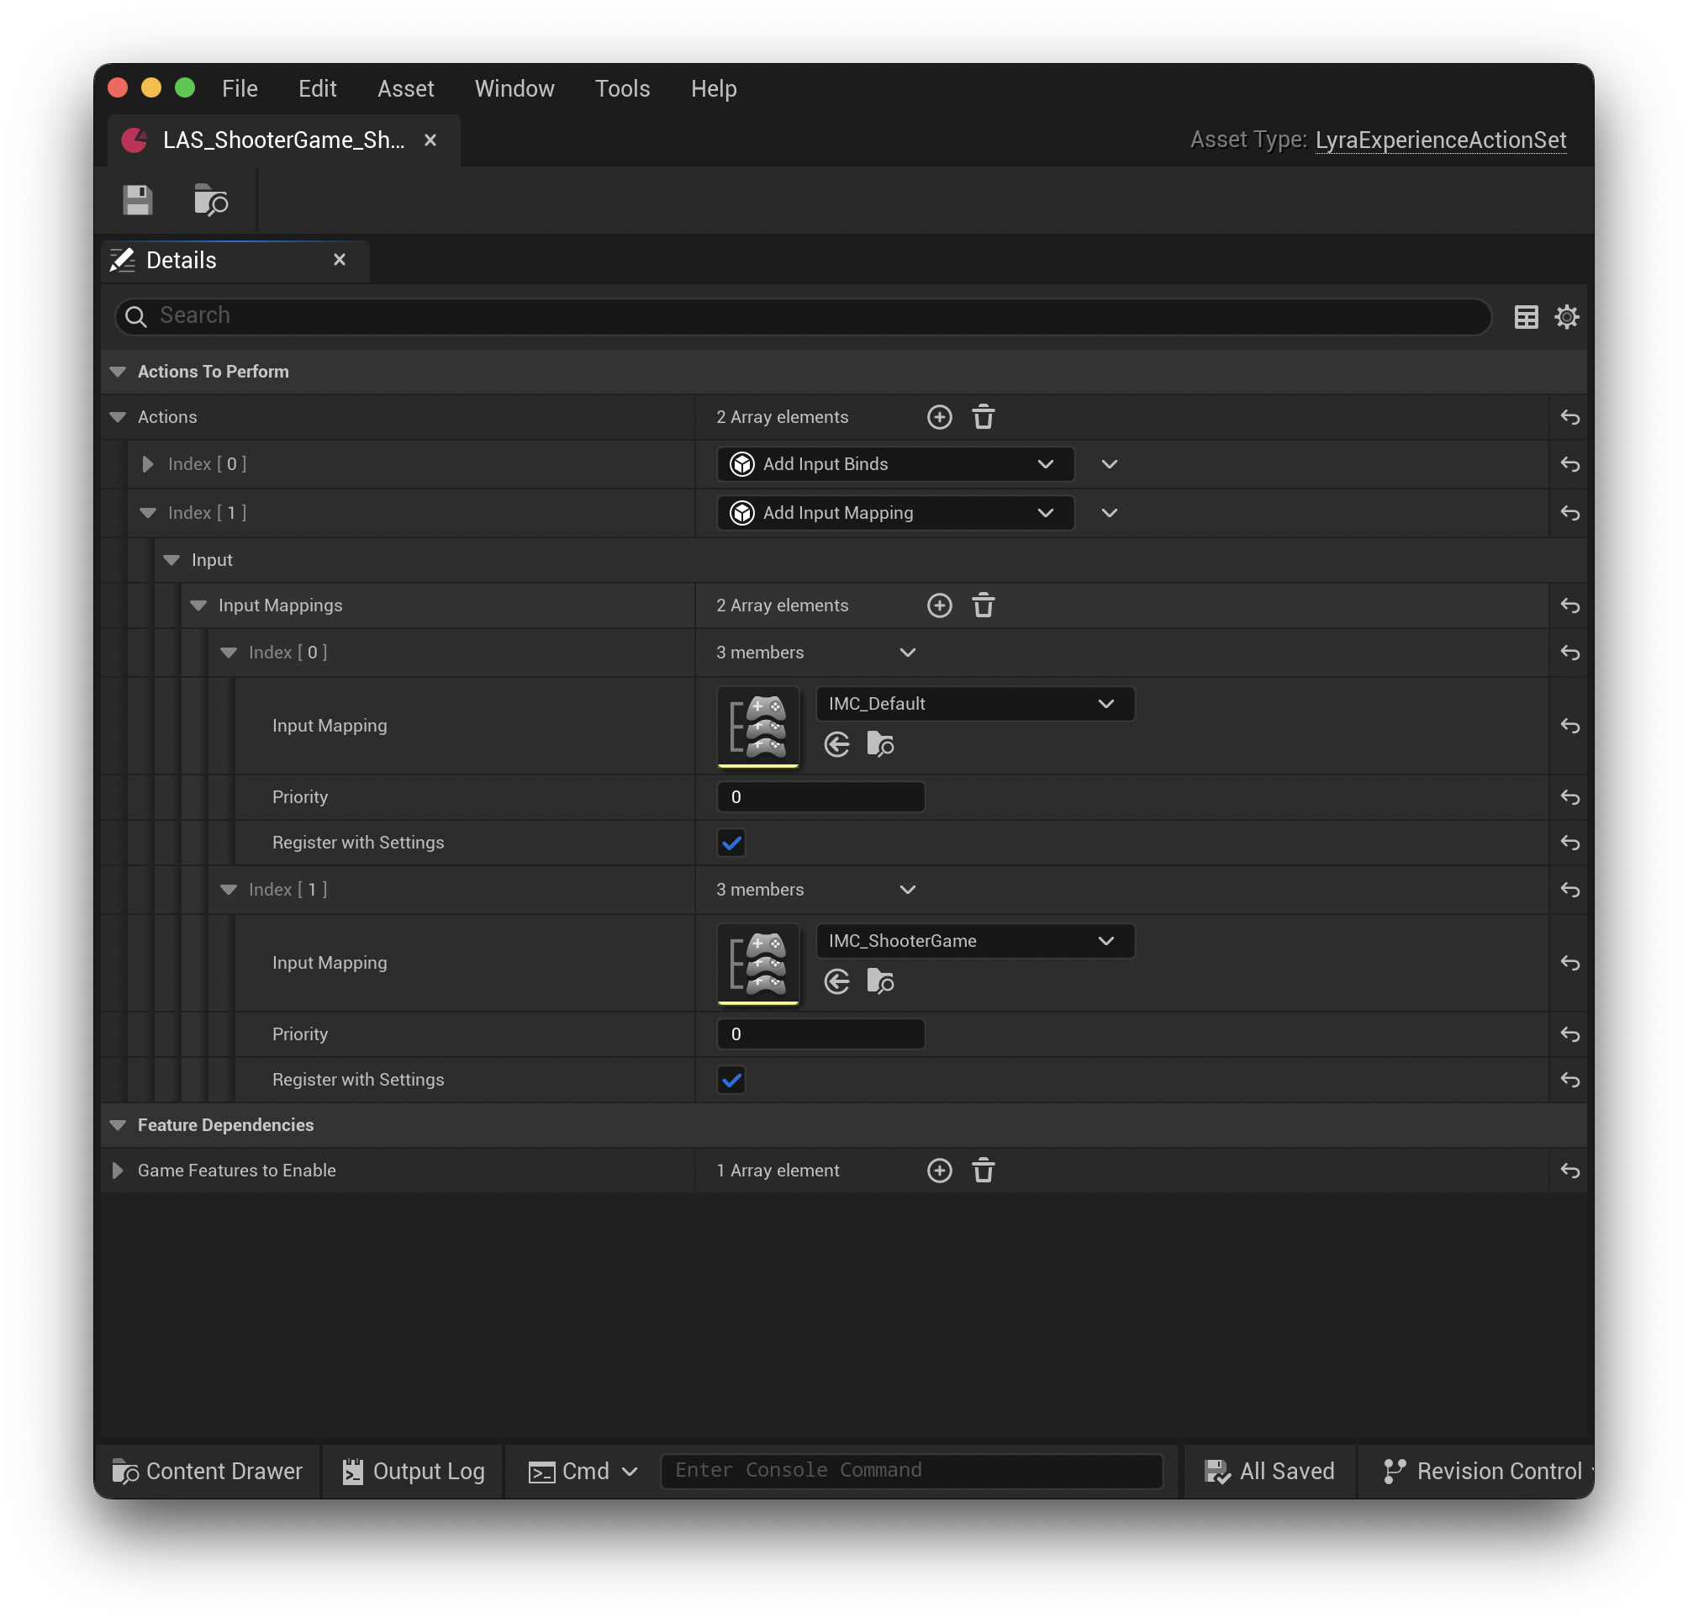Open the Details panel settings gear
This screenshot has height=1623, width=1688.
(1567, 316)
